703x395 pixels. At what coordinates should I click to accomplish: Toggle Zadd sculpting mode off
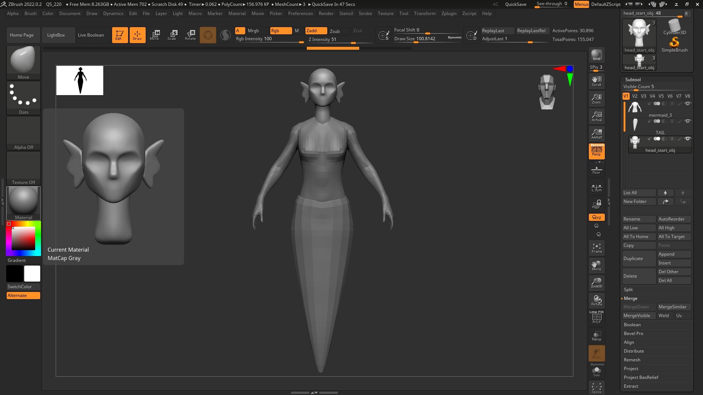coord(316,31)
